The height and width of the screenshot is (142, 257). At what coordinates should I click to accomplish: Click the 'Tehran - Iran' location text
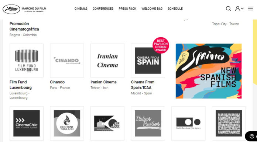click(x=99, y=88)
